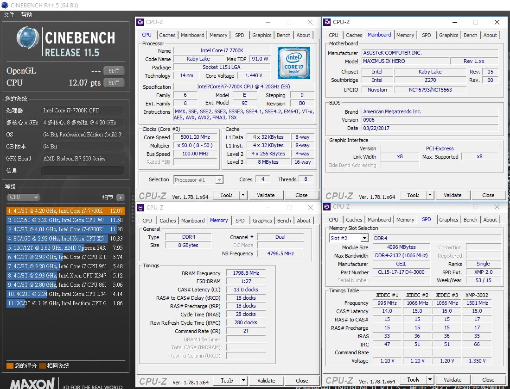Run the CPU test with 执行 button

(x=114, y=83)
